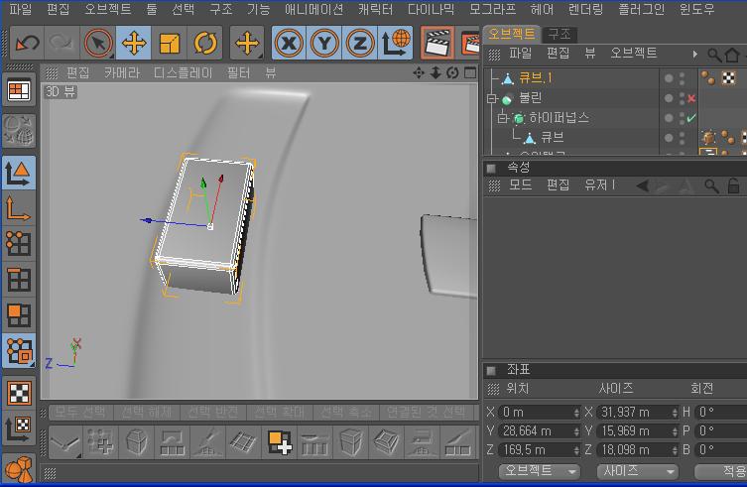Click stepper arrows on position X field

pyautogui.click(x=576, y=413)
